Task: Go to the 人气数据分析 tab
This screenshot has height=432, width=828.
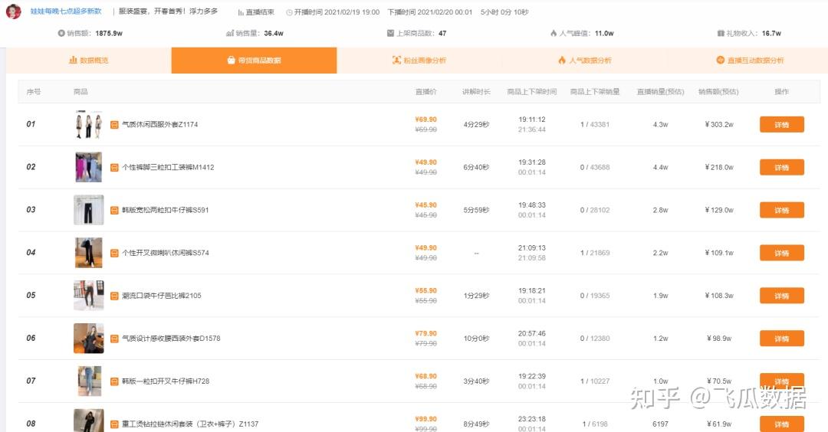Action: pos(584,61)
